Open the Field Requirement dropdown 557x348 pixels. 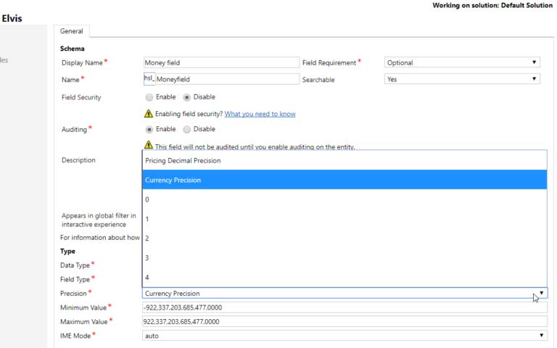click(462, 62)
